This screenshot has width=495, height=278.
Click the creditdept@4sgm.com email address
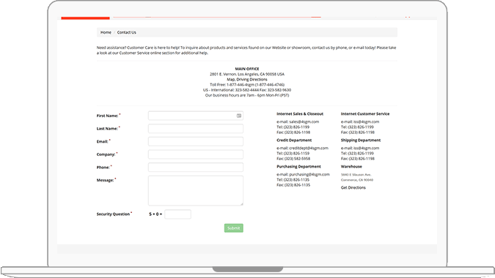tap(309, 148)
